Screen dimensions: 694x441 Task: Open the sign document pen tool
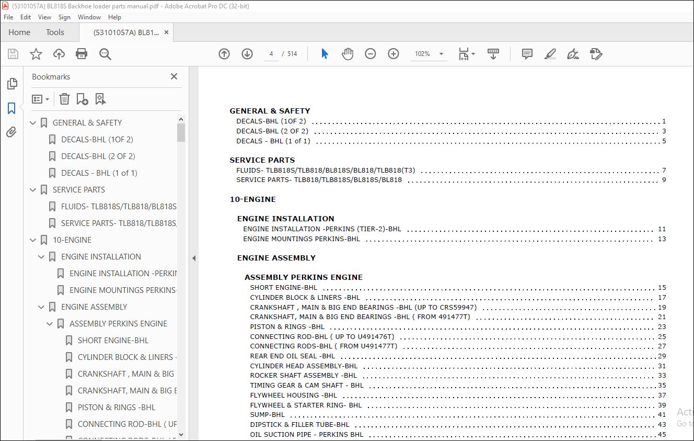coord(573,54)
